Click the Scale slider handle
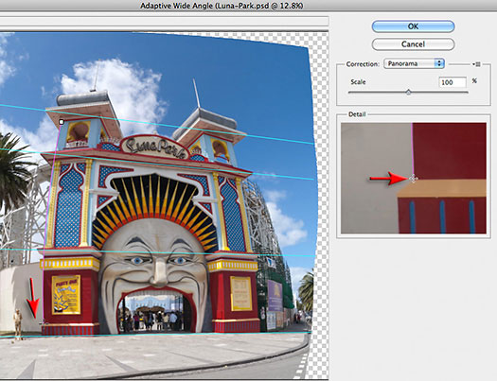497x381 pixels. point(408,92)
